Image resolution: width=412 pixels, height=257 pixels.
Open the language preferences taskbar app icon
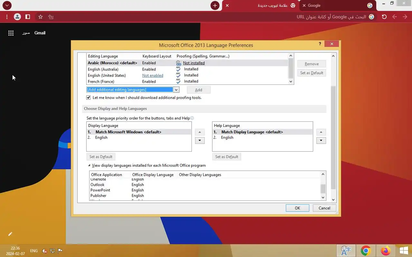point(346,251)
